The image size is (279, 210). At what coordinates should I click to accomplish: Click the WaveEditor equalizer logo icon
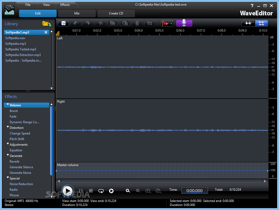pos(9,10)
